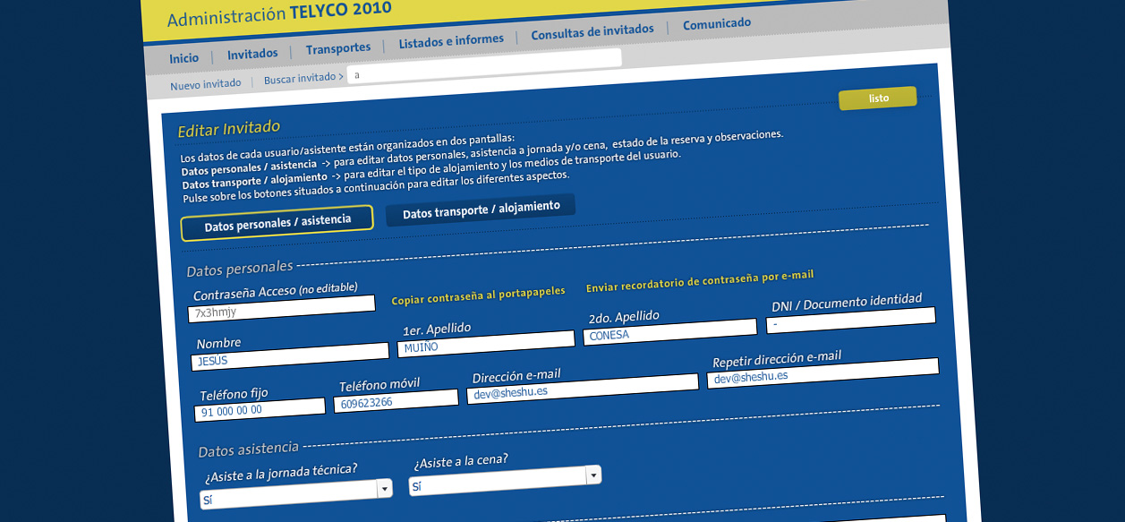Select Datos transporte / alojamiento tab
The height and width of the screenshot is (522, 1125).
[481, 210]
